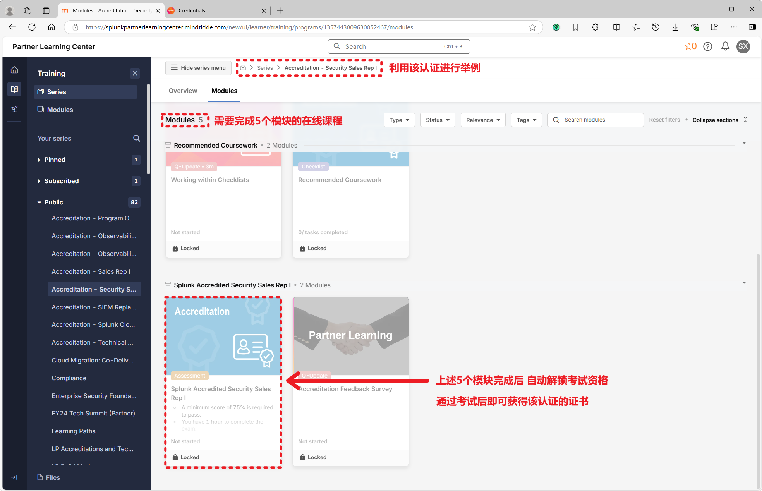Open the SX profile avatar menu
Image resolution: width=762 pixels, height=491 pixels.
pyautogui.click(x=743, y=46)
